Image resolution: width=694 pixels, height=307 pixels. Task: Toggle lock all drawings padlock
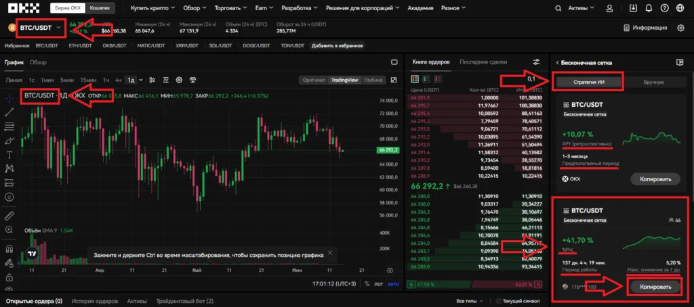(x=9, y=278)
